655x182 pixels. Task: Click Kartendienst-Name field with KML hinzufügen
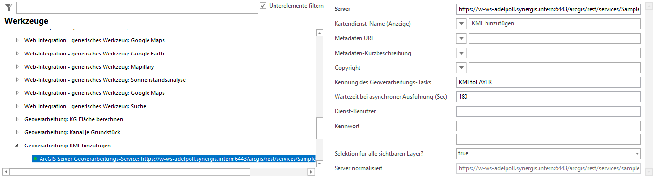554,24
